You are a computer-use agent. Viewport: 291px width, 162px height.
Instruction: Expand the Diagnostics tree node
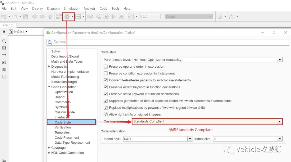tap(49, 66)
